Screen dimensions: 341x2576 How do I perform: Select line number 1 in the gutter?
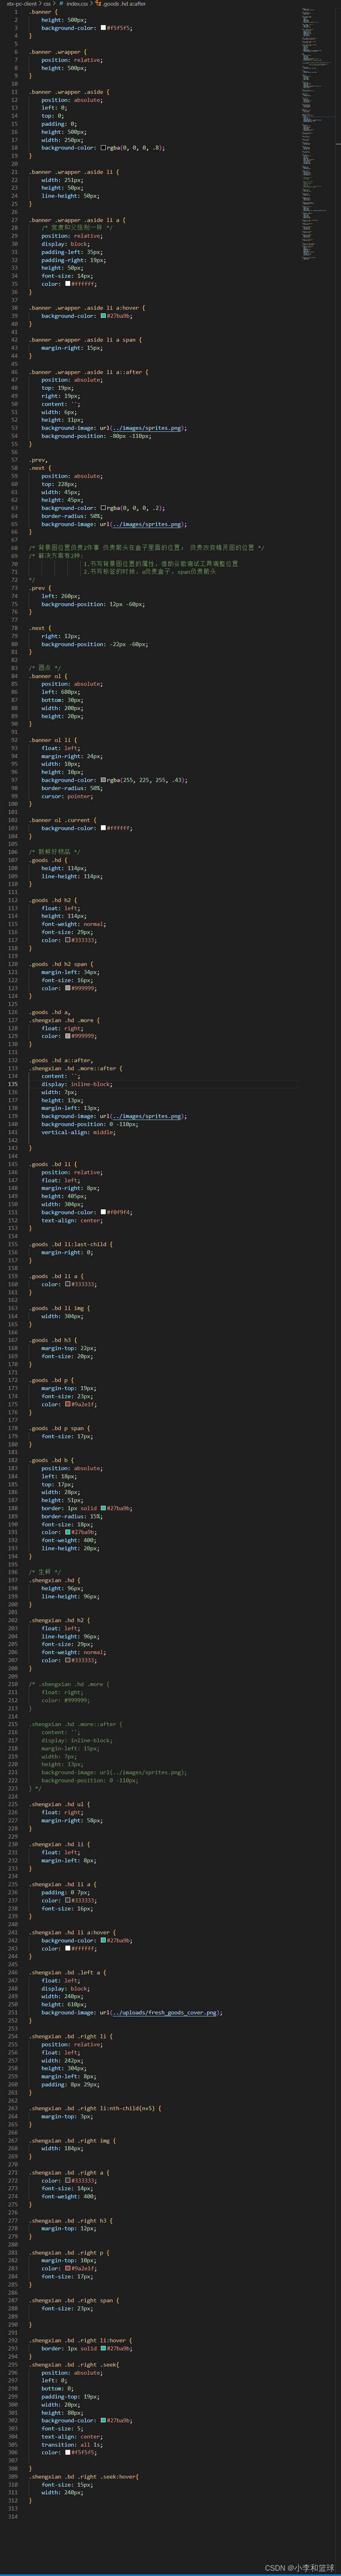pyautogui.click(x=16, y=12)
